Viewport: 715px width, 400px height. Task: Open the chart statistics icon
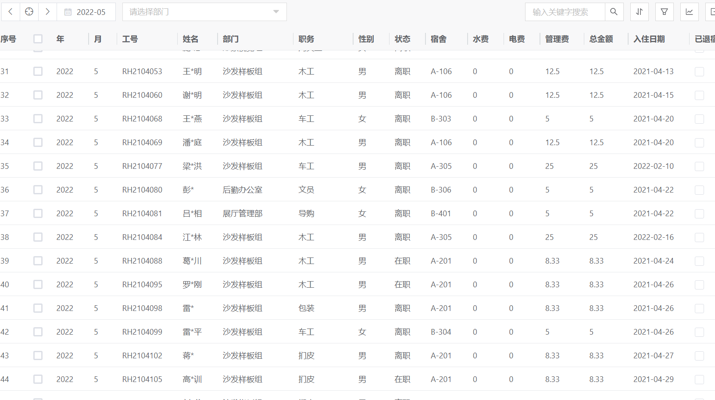coord(690,12)
